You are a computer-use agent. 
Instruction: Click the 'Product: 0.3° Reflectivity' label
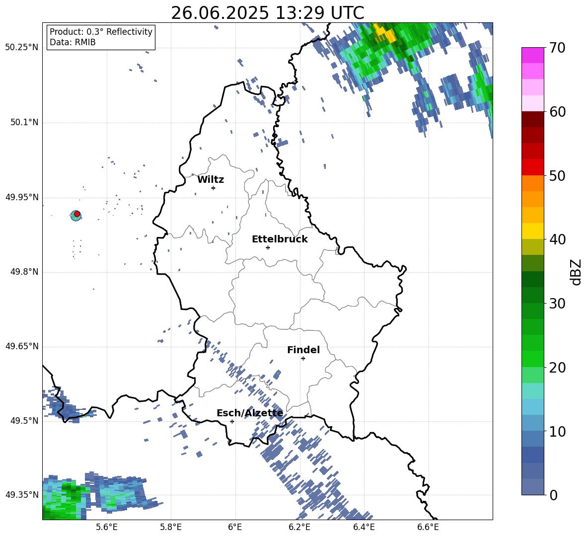[x=101, y=32]
